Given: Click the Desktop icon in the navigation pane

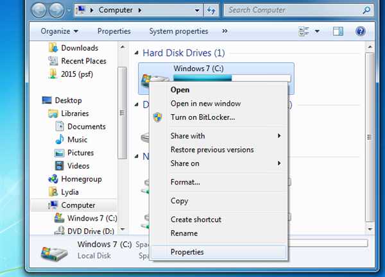Looking at the screenshot, I should (x=47, y=100).
